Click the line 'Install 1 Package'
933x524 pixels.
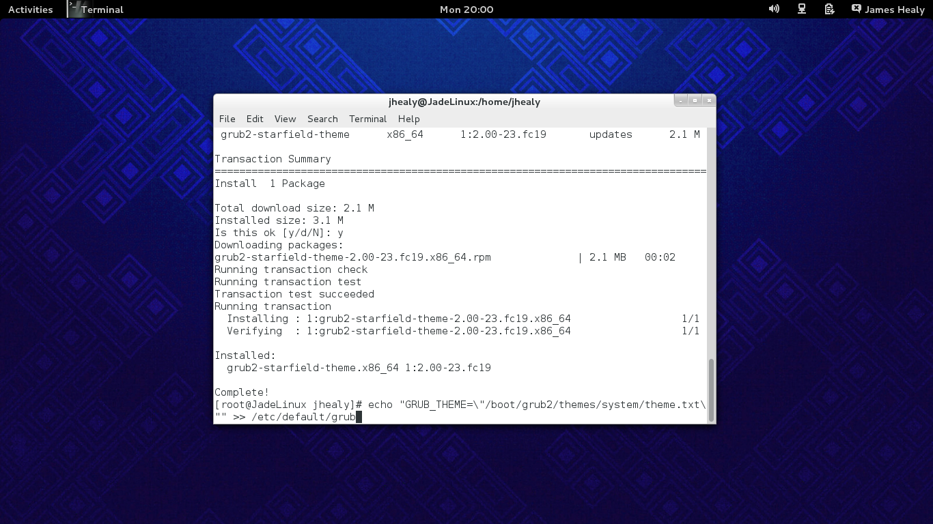pos(270,184)
